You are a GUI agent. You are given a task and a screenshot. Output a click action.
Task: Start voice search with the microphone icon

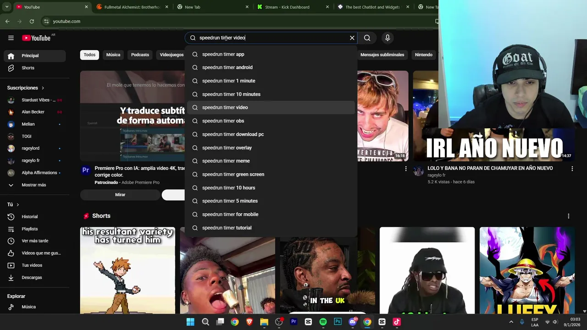(x=388, y=38)
